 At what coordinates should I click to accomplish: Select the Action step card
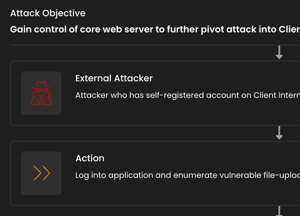point(155,173)
